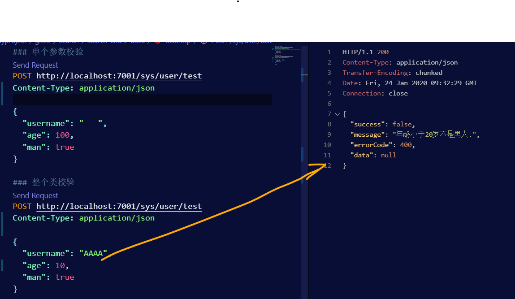Click the response message text on line 9
Image resolution: width=515 pixels, height=299 pixels.
pos(435,134)
